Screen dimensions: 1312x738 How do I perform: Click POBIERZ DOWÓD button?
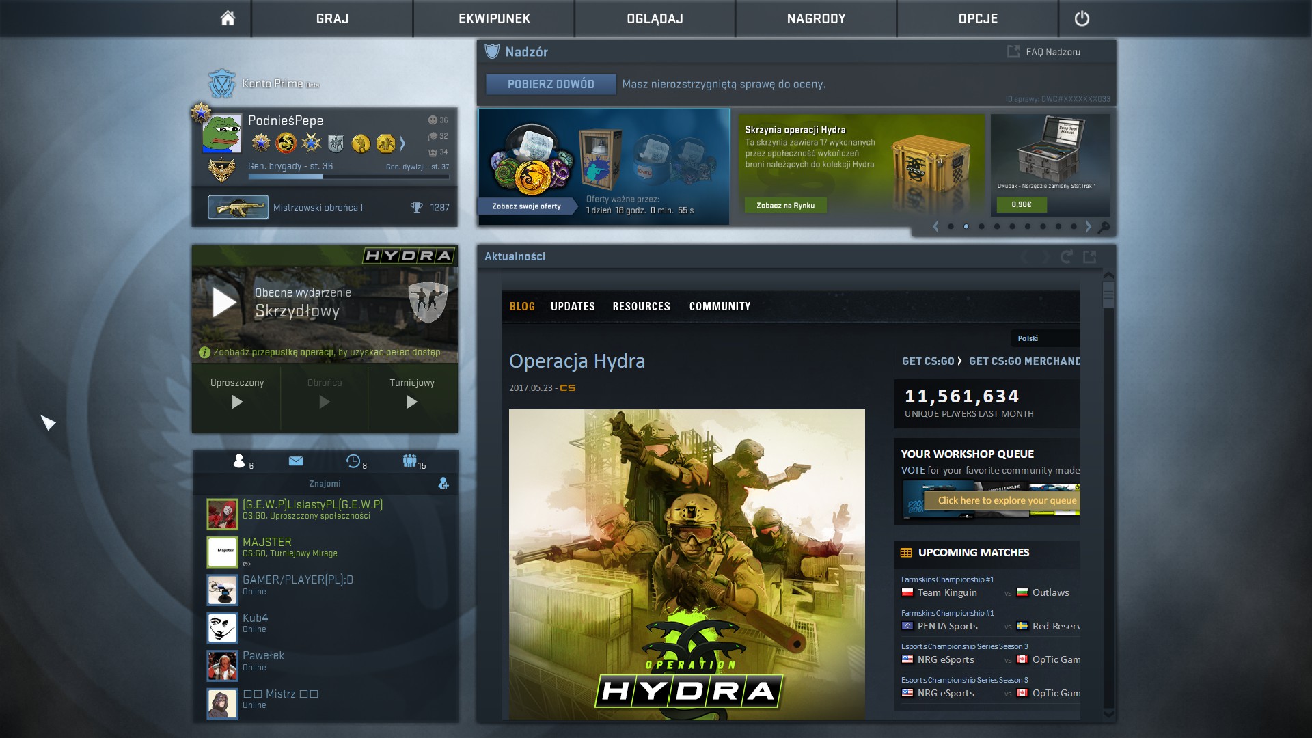pos(551,84)
